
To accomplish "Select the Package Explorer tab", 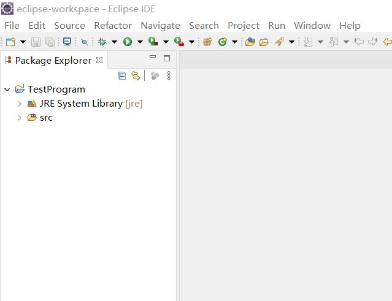I will coord(53,61).
